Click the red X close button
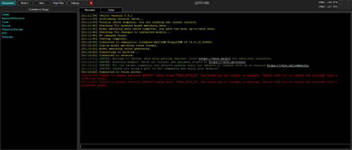This screenshot has height=150, width=352. pyautogui.click(x=91, y=3)
